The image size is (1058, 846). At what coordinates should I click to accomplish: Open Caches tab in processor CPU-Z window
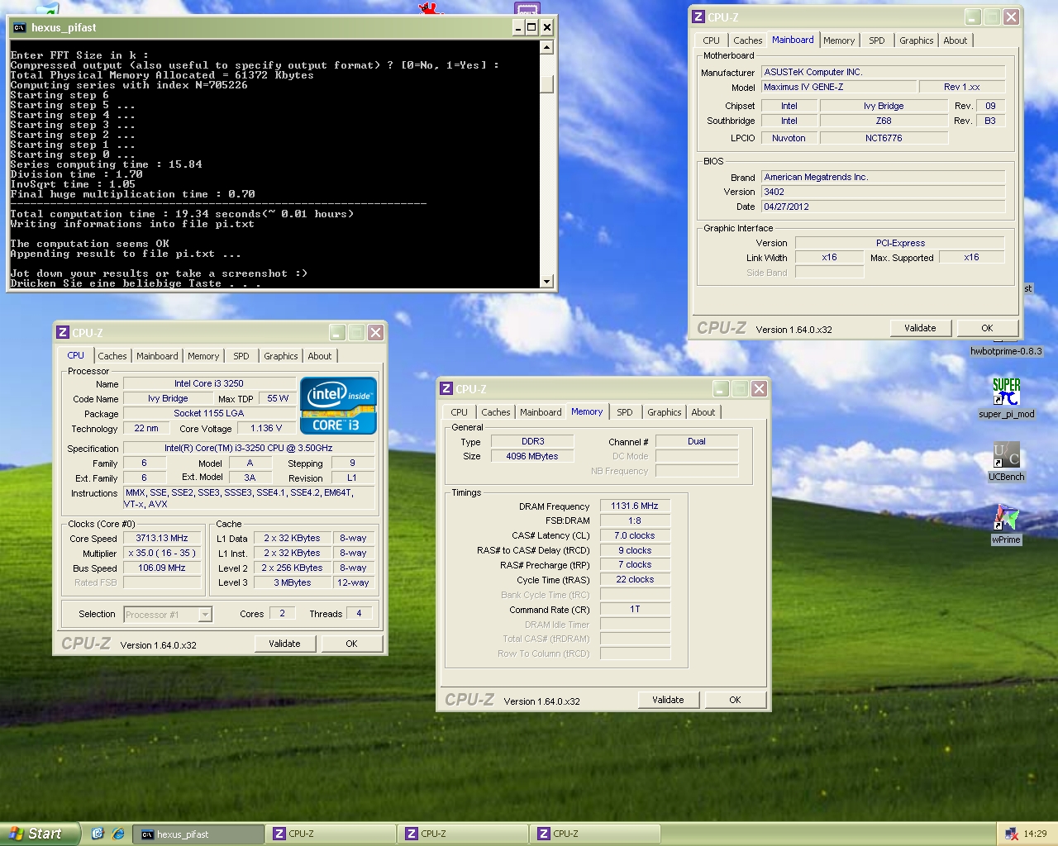(112, 356)
